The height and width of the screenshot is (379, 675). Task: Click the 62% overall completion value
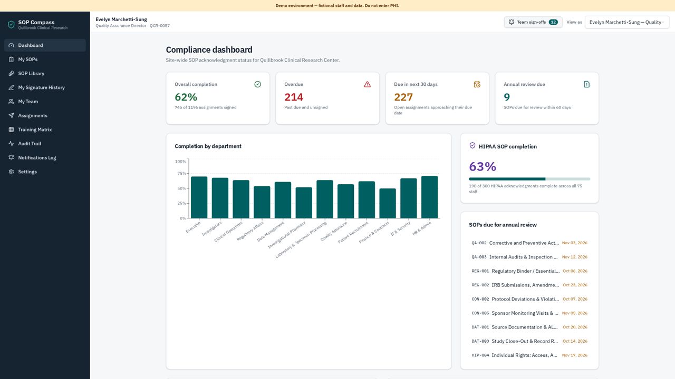point(186,97)
